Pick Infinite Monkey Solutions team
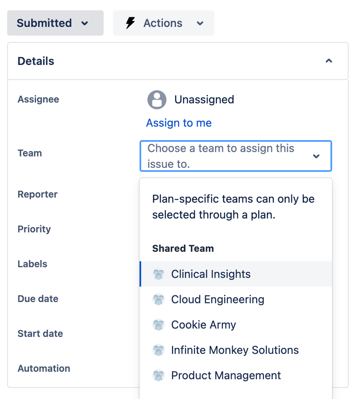Screen dimensions: 355x399 pyautogui.click(x=235, y=350)
